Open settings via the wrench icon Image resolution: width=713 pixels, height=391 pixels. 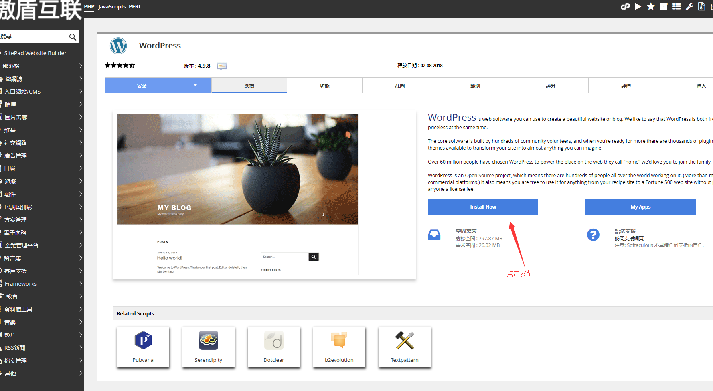[x=689, y=6]
